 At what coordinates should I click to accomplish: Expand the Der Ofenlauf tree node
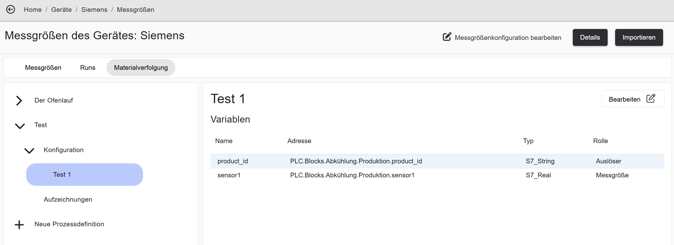coord(19,100)
